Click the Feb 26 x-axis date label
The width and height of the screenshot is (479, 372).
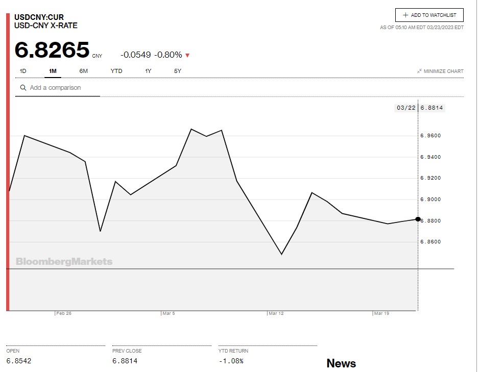pyautogui.click(x=64, y=313)
